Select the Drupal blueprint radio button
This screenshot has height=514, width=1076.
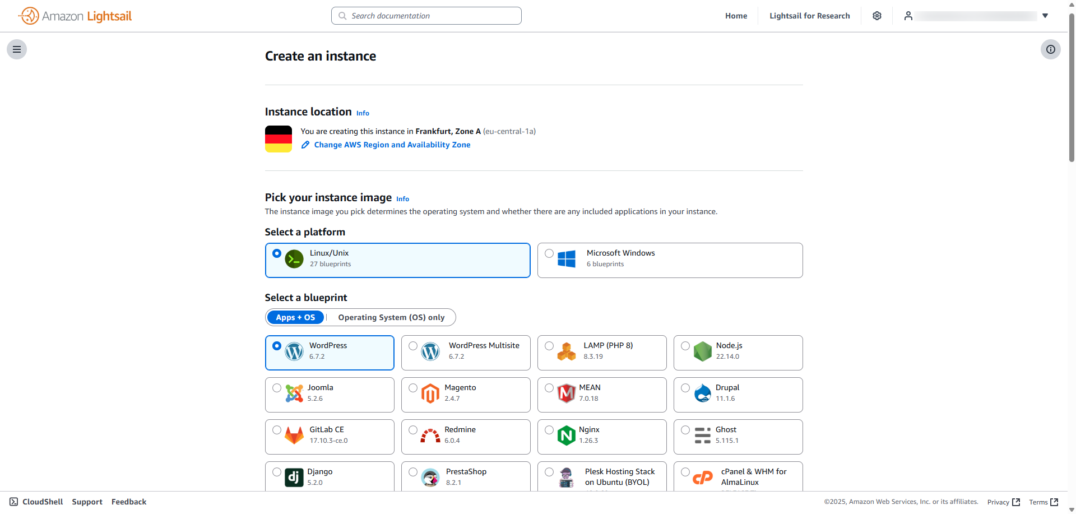(685, 388)
